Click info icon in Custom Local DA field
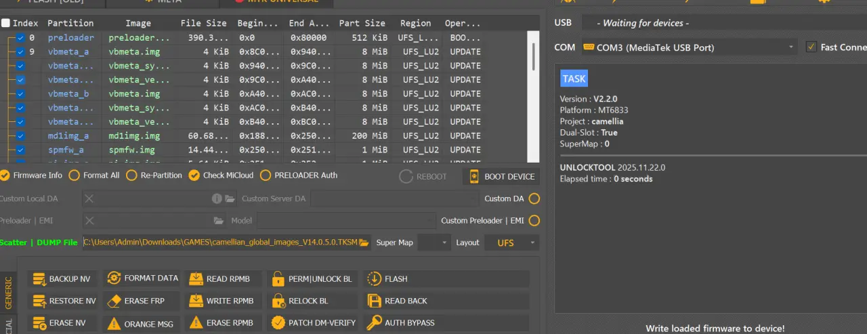The image size is (867, 334). 217,199
